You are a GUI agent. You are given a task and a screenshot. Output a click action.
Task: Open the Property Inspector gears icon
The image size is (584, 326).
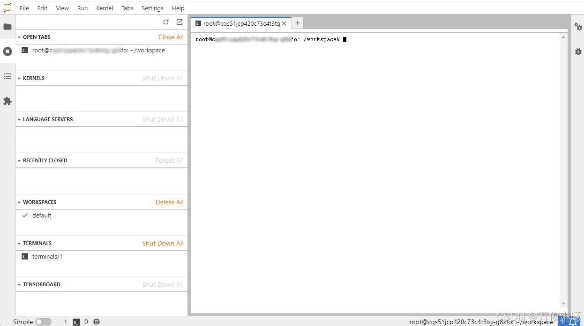(x=578, y=27)
